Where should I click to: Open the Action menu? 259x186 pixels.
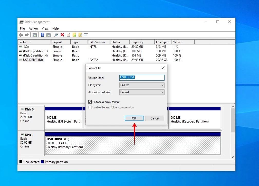pyautogui.click(x=33, y=29)
